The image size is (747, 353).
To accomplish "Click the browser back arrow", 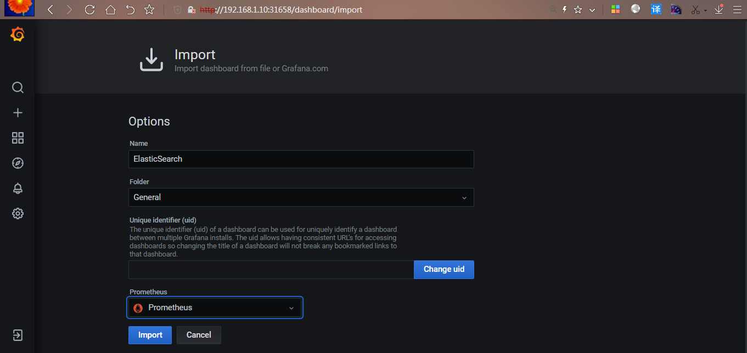I will [50, 9].
